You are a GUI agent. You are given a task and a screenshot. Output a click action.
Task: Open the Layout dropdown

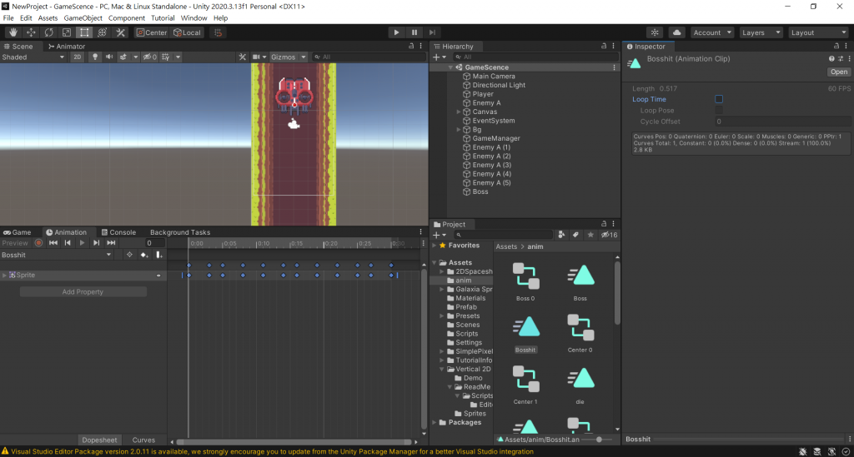(x=819, y=32)
